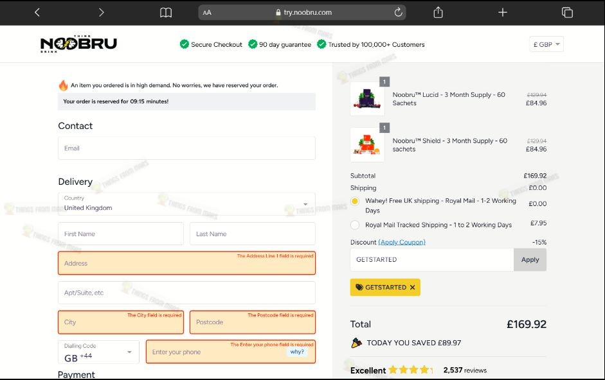Click the order reserved timer banner
Screen dimensions: 605x380
click(x=186, y=101)
